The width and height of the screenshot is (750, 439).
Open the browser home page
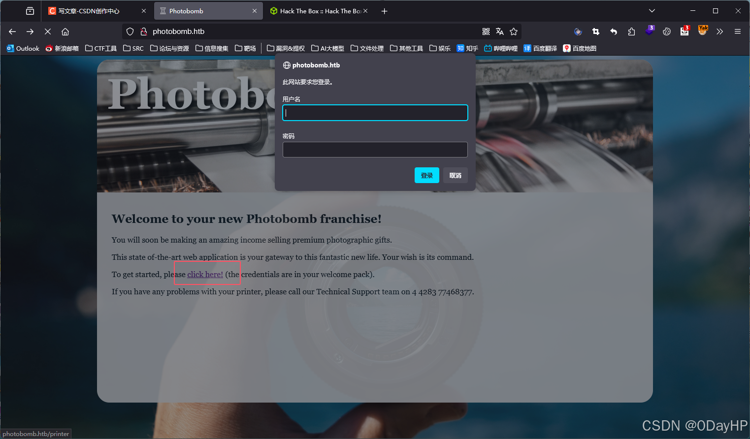[x=65, y=31]
